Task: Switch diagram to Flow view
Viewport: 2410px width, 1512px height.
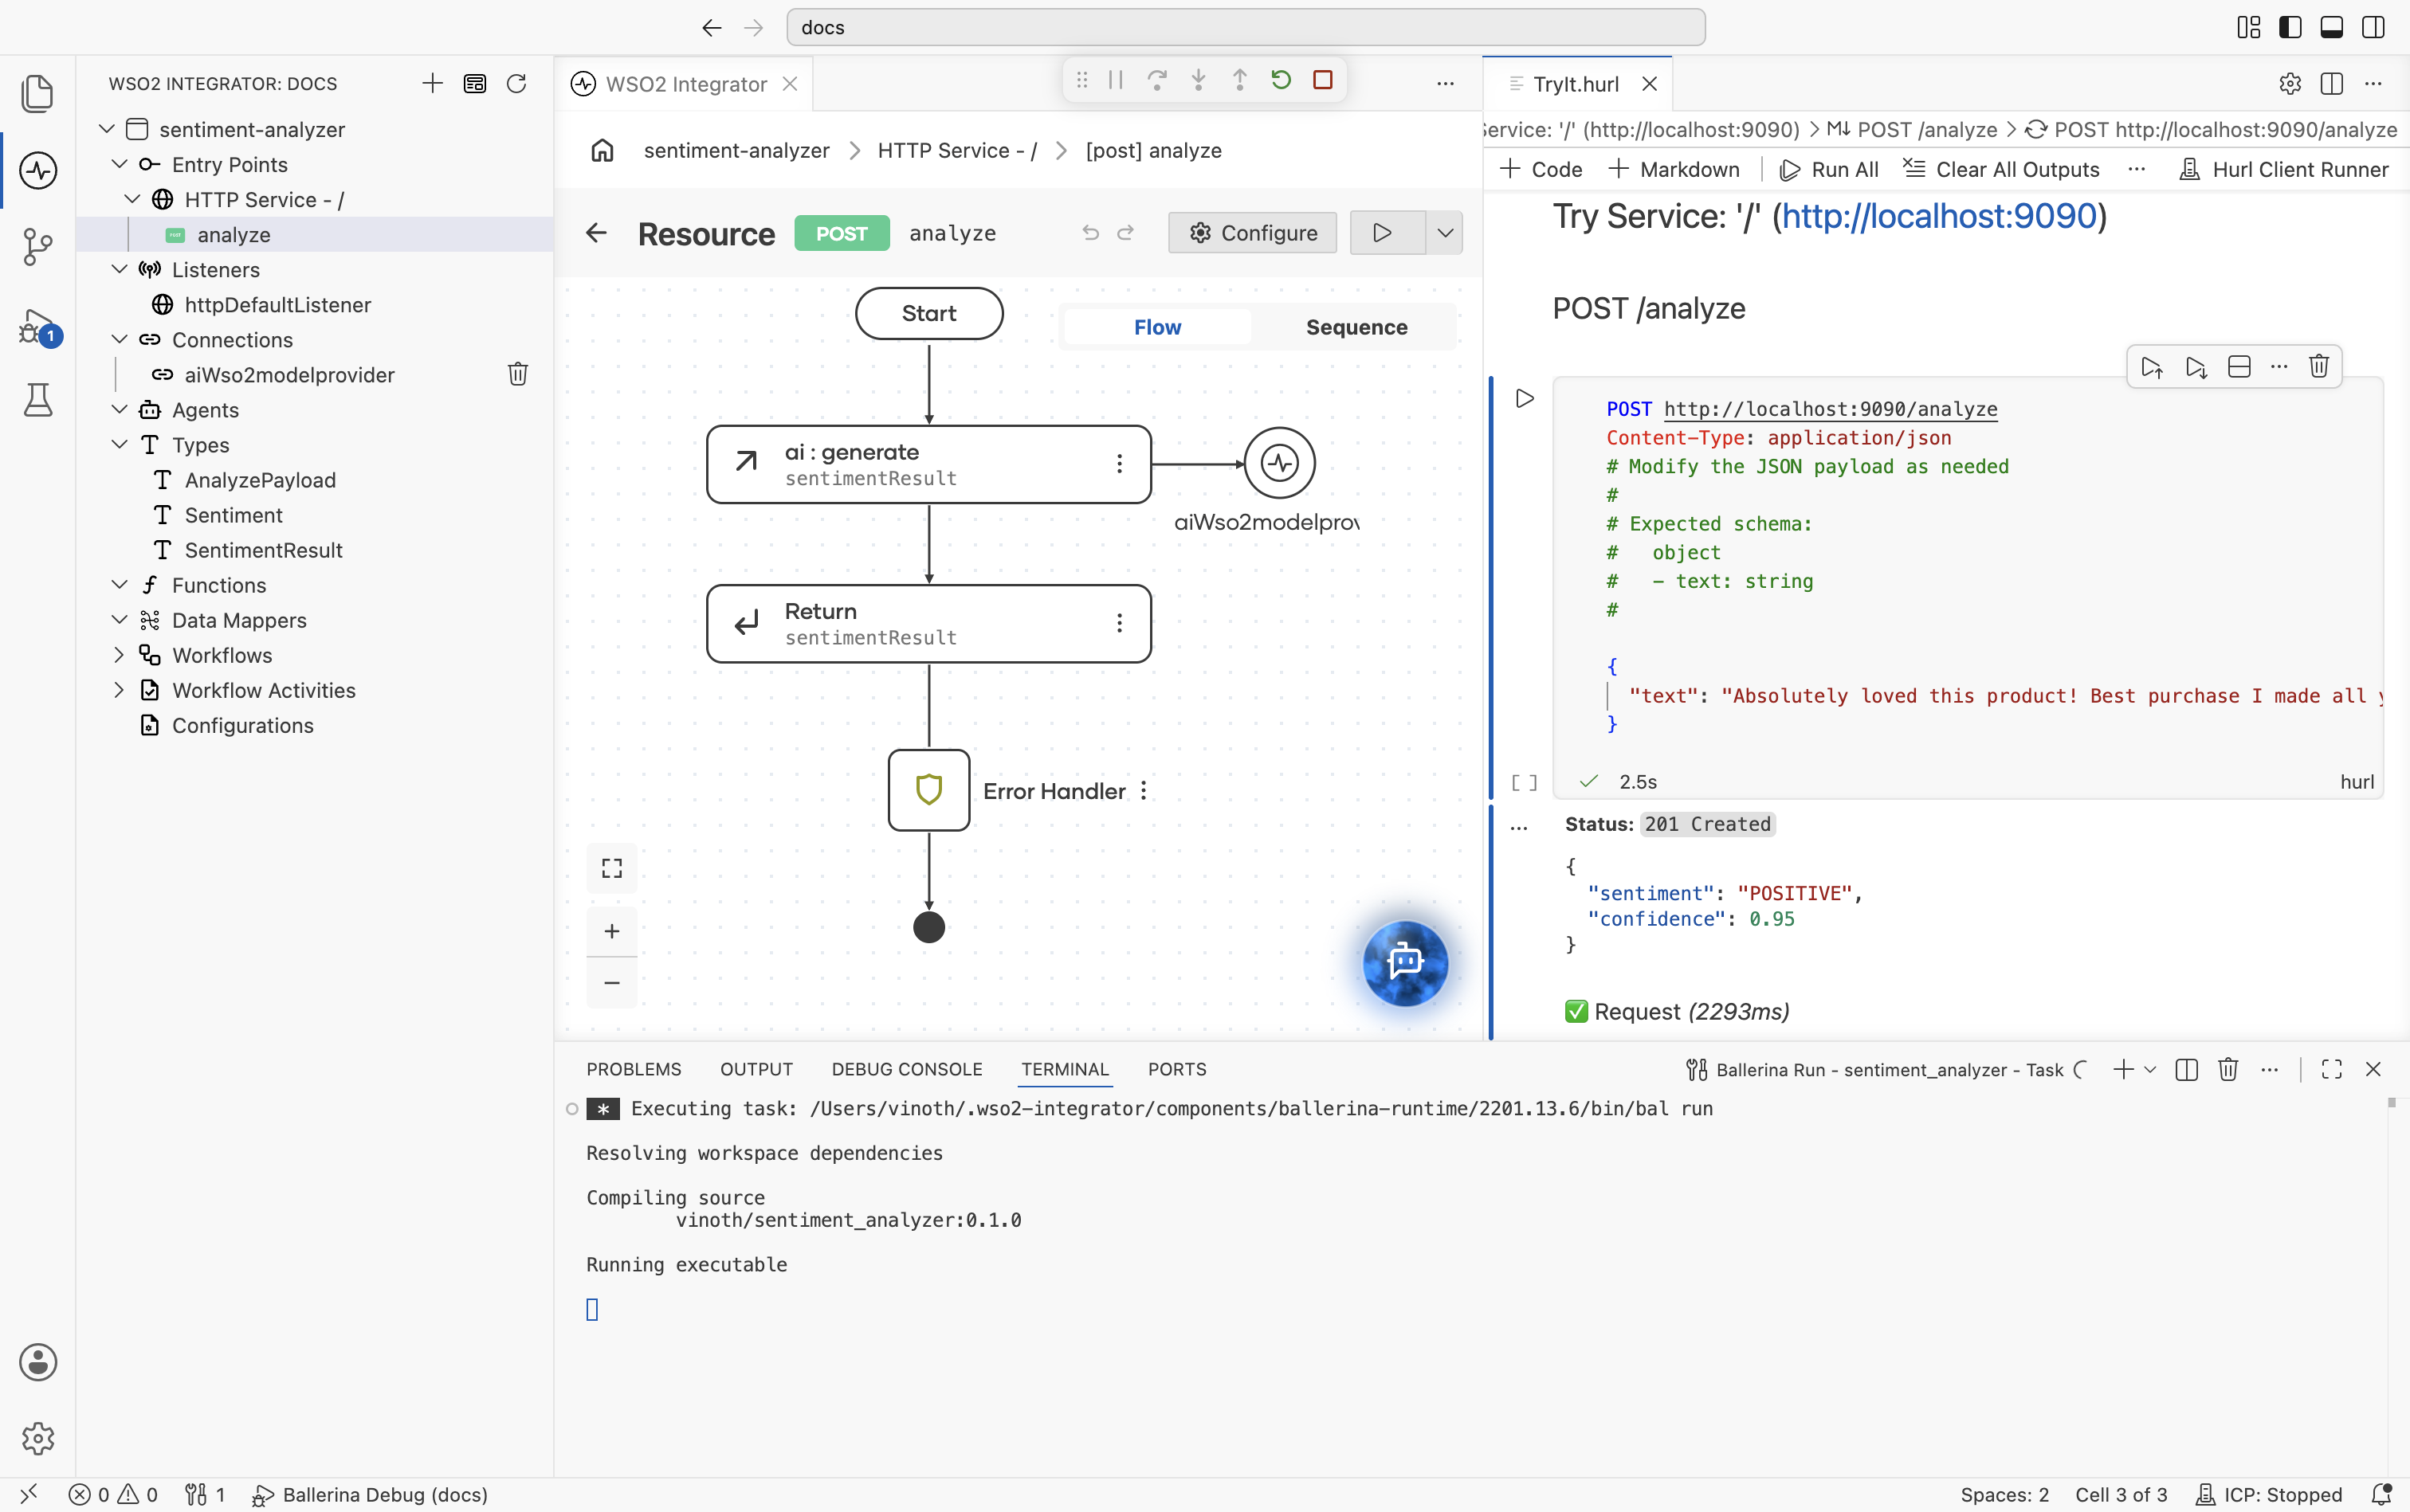Action: tap(1156, 327)
